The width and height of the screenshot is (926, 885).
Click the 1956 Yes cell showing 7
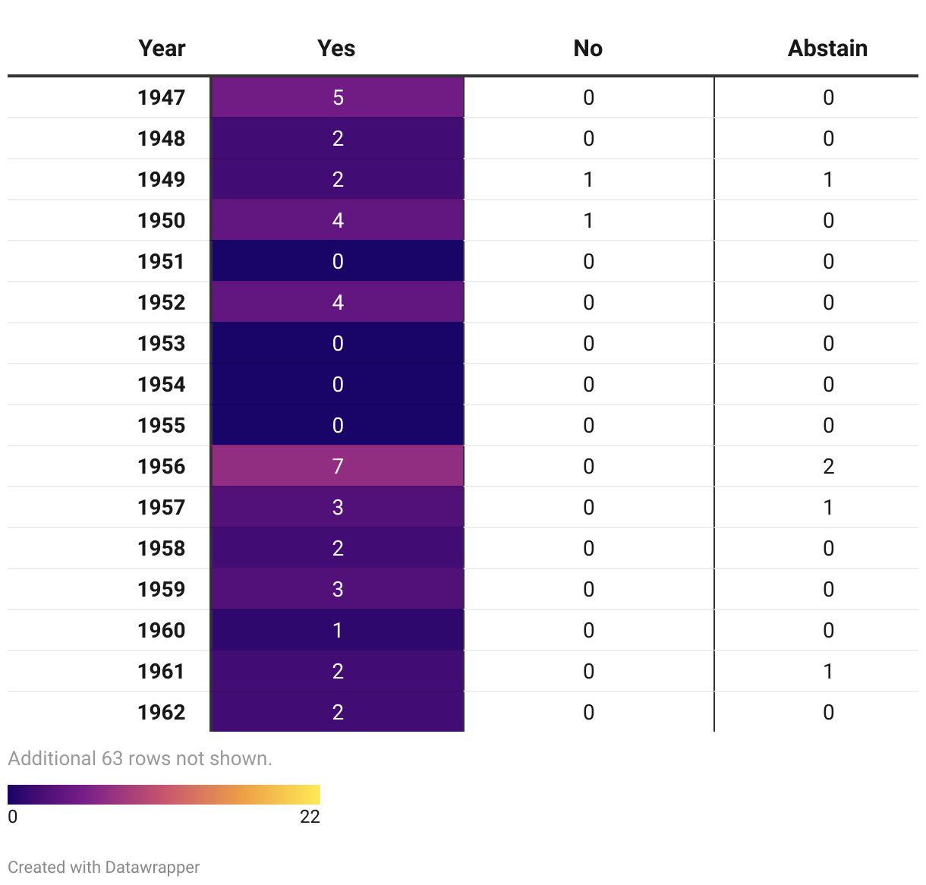[x=338, y=466]
